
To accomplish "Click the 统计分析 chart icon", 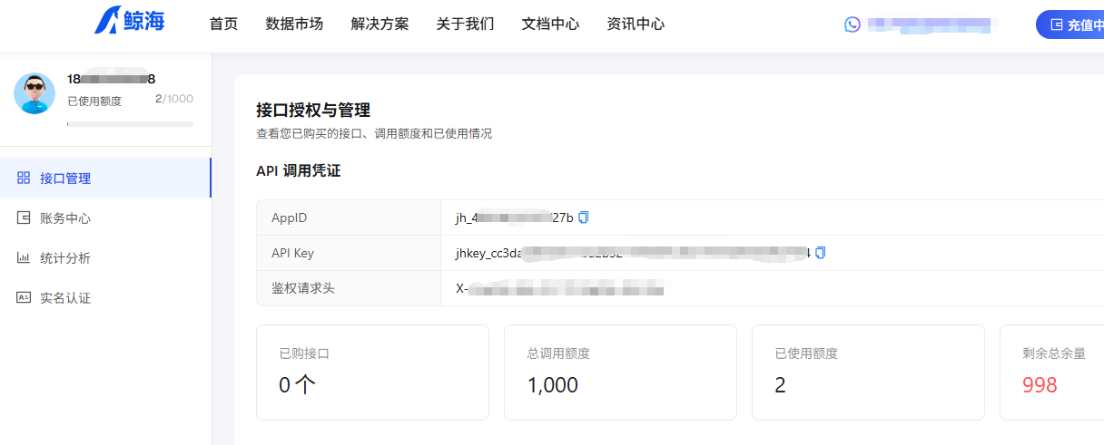I will click(x=24, y=257).
